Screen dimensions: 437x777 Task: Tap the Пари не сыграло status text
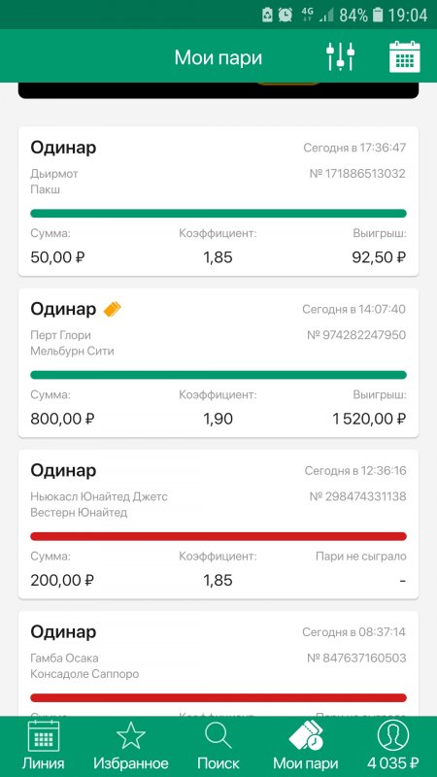pyautogui.click(x=360, y=557)
